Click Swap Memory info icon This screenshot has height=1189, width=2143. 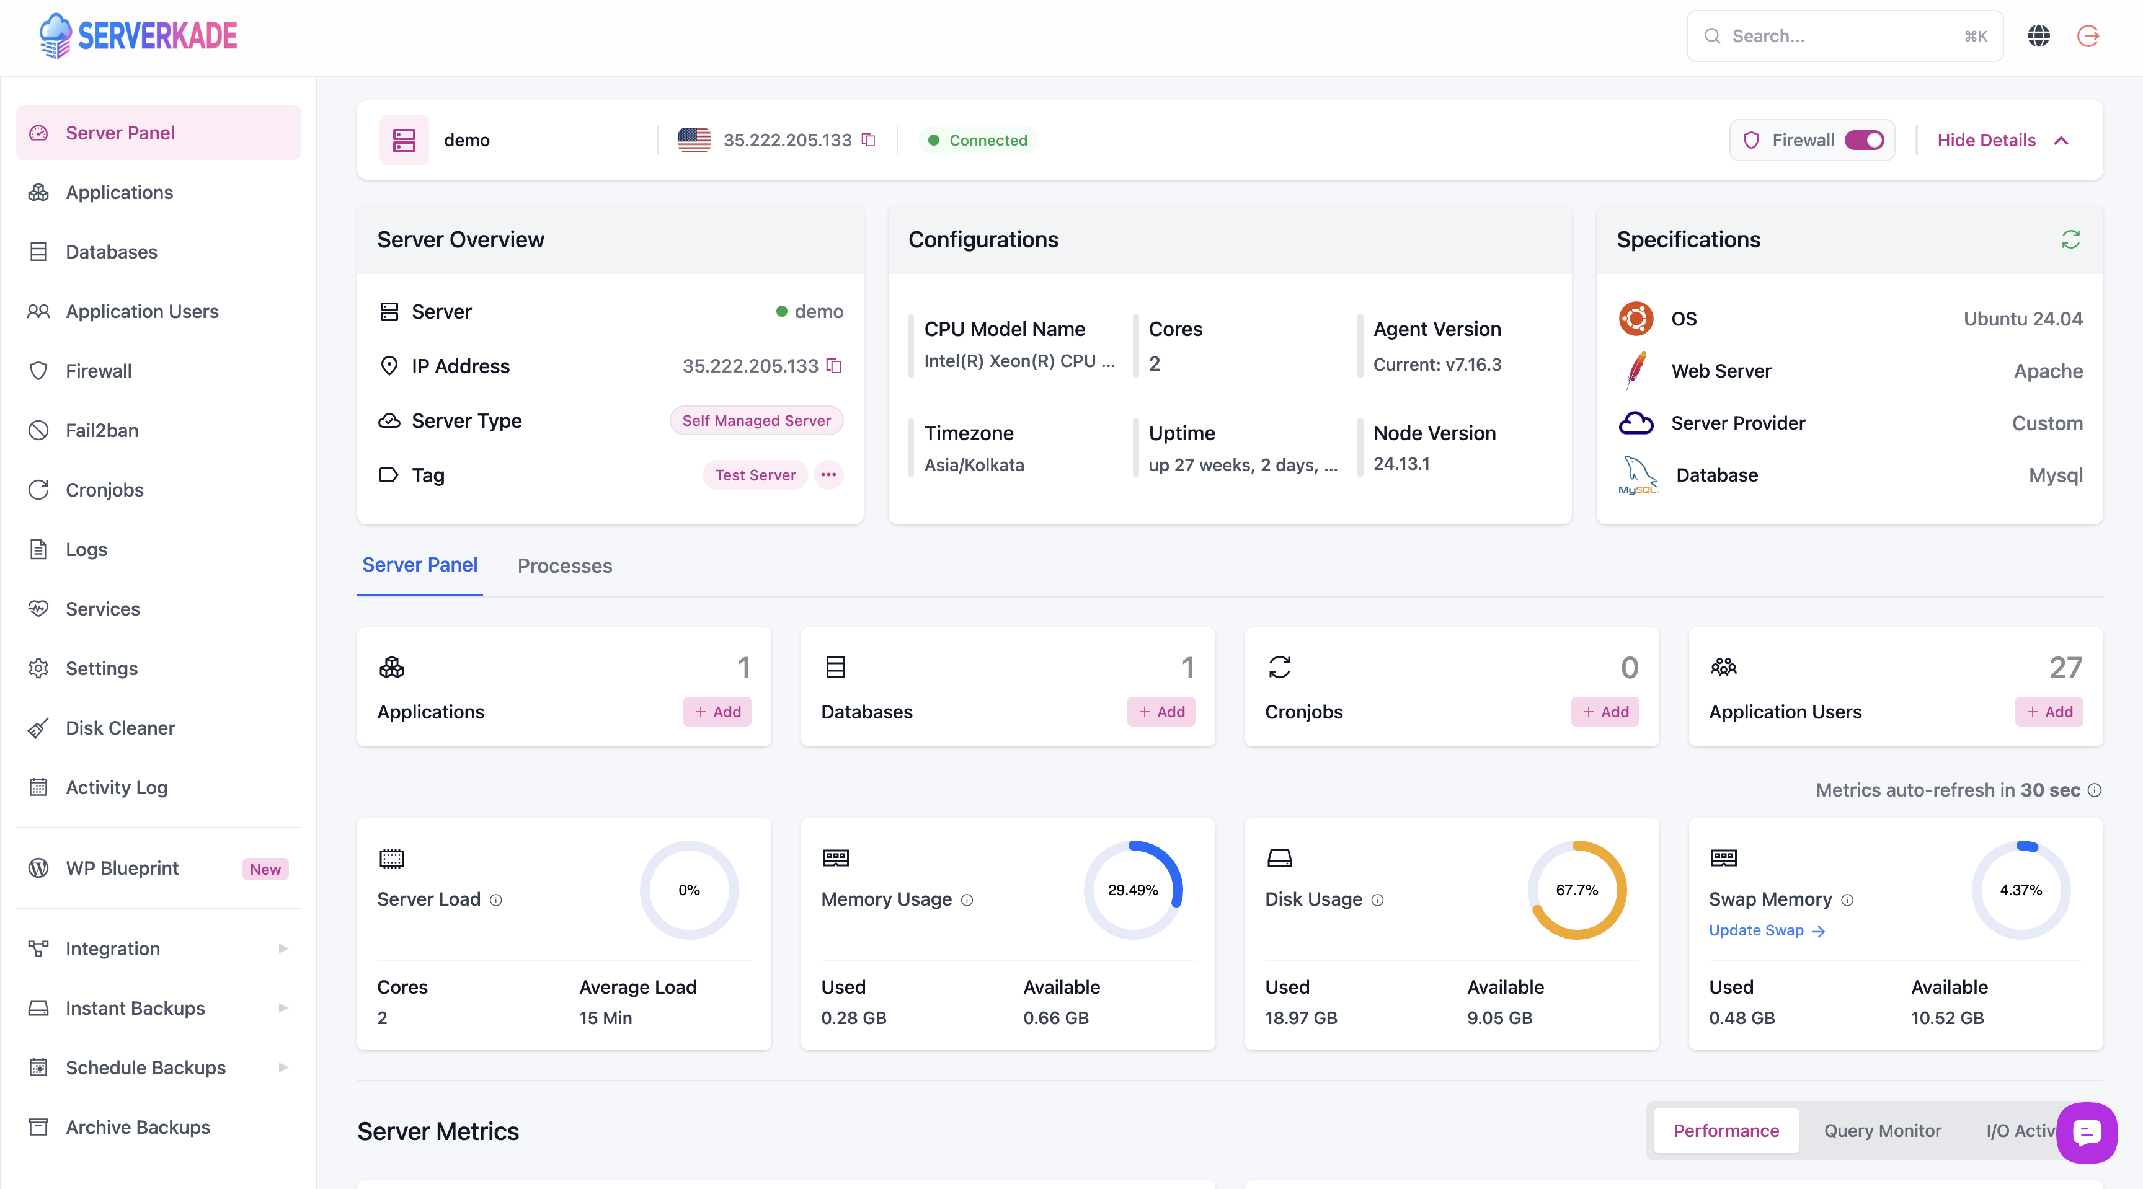point(1848,899)
